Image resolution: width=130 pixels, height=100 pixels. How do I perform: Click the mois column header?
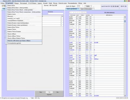82,15
